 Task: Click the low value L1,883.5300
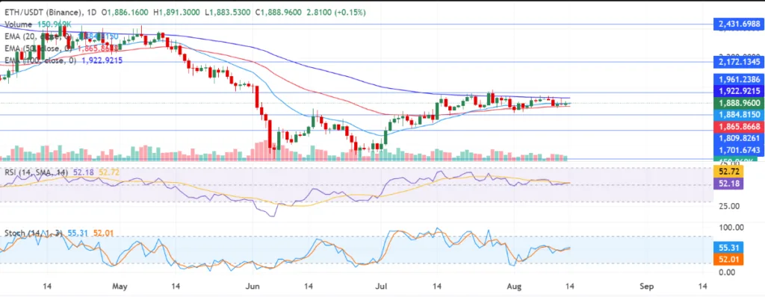point(227,13)
